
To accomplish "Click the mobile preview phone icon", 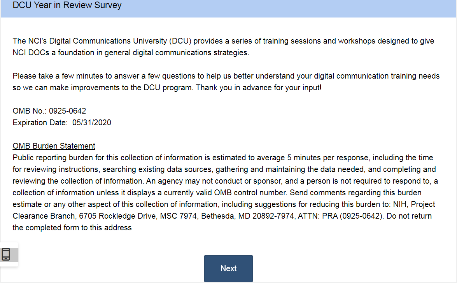I will (x=6, y=254).
